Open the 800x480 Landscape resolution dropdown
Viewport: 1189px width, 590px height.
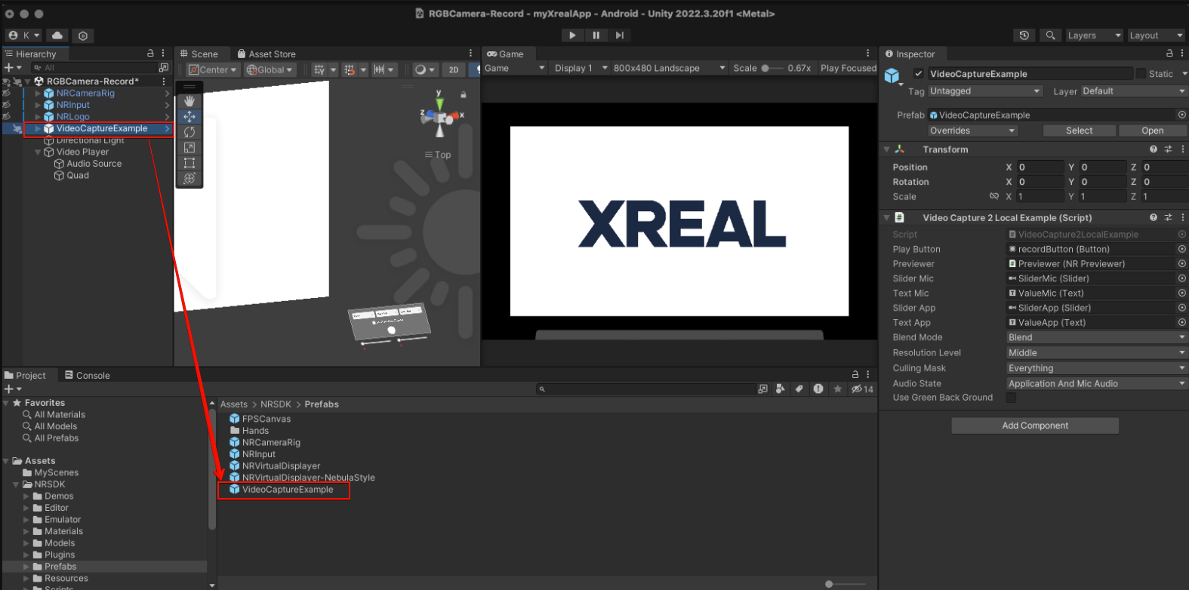click(x=669, y=68)
